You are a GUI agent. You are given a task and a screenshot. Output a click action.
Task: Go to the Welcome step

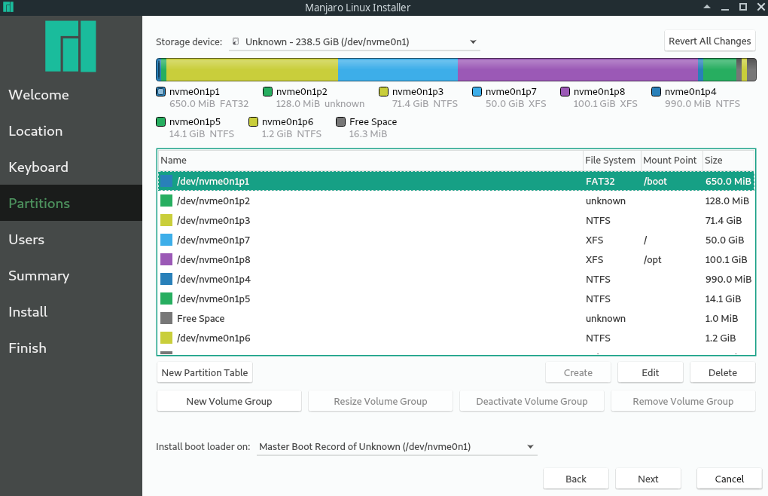[71, 94]
